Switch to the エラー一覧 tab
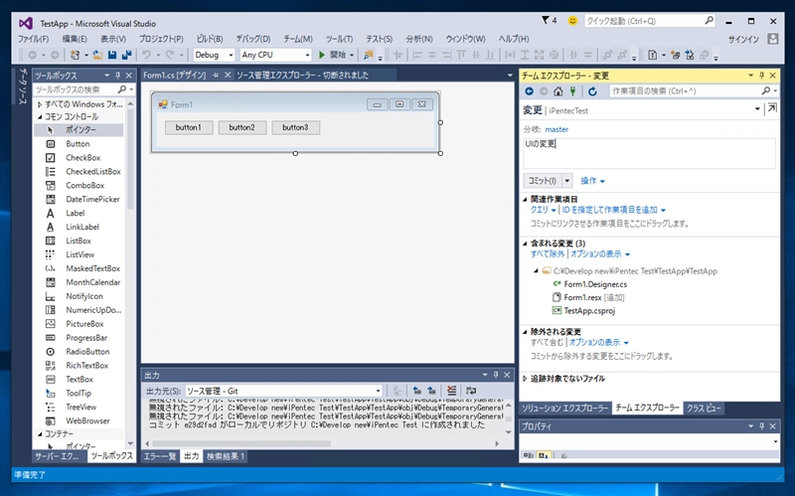The height and width of the screenshot is (496, 795). point(160,456)
